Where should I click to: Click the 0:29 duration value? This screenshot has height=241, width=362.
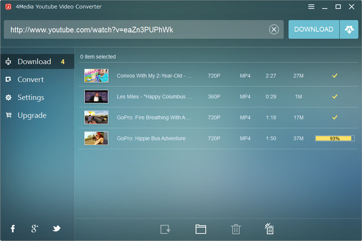click(271, 97)
